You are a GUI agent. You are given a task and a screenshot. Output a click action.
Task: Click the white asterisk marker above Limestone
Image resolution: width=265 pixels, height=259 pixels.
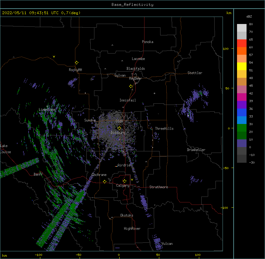click(47, 106)
